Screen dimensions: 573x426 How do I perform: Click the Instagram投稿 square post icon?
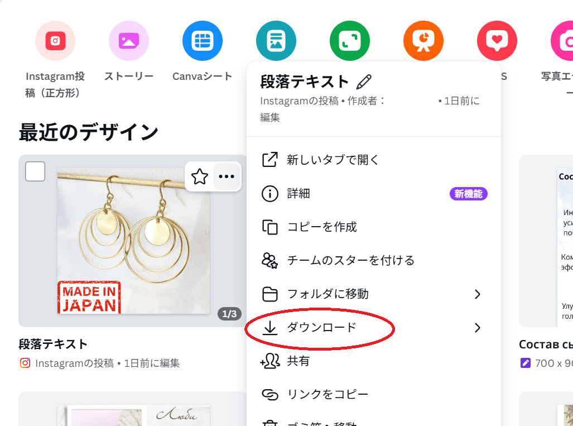55,41
